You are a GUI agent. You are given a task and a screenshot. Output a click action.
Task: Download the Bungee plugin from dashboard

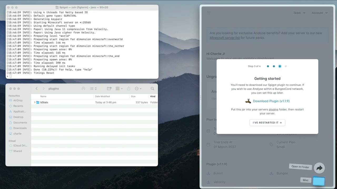pos(279,173)
